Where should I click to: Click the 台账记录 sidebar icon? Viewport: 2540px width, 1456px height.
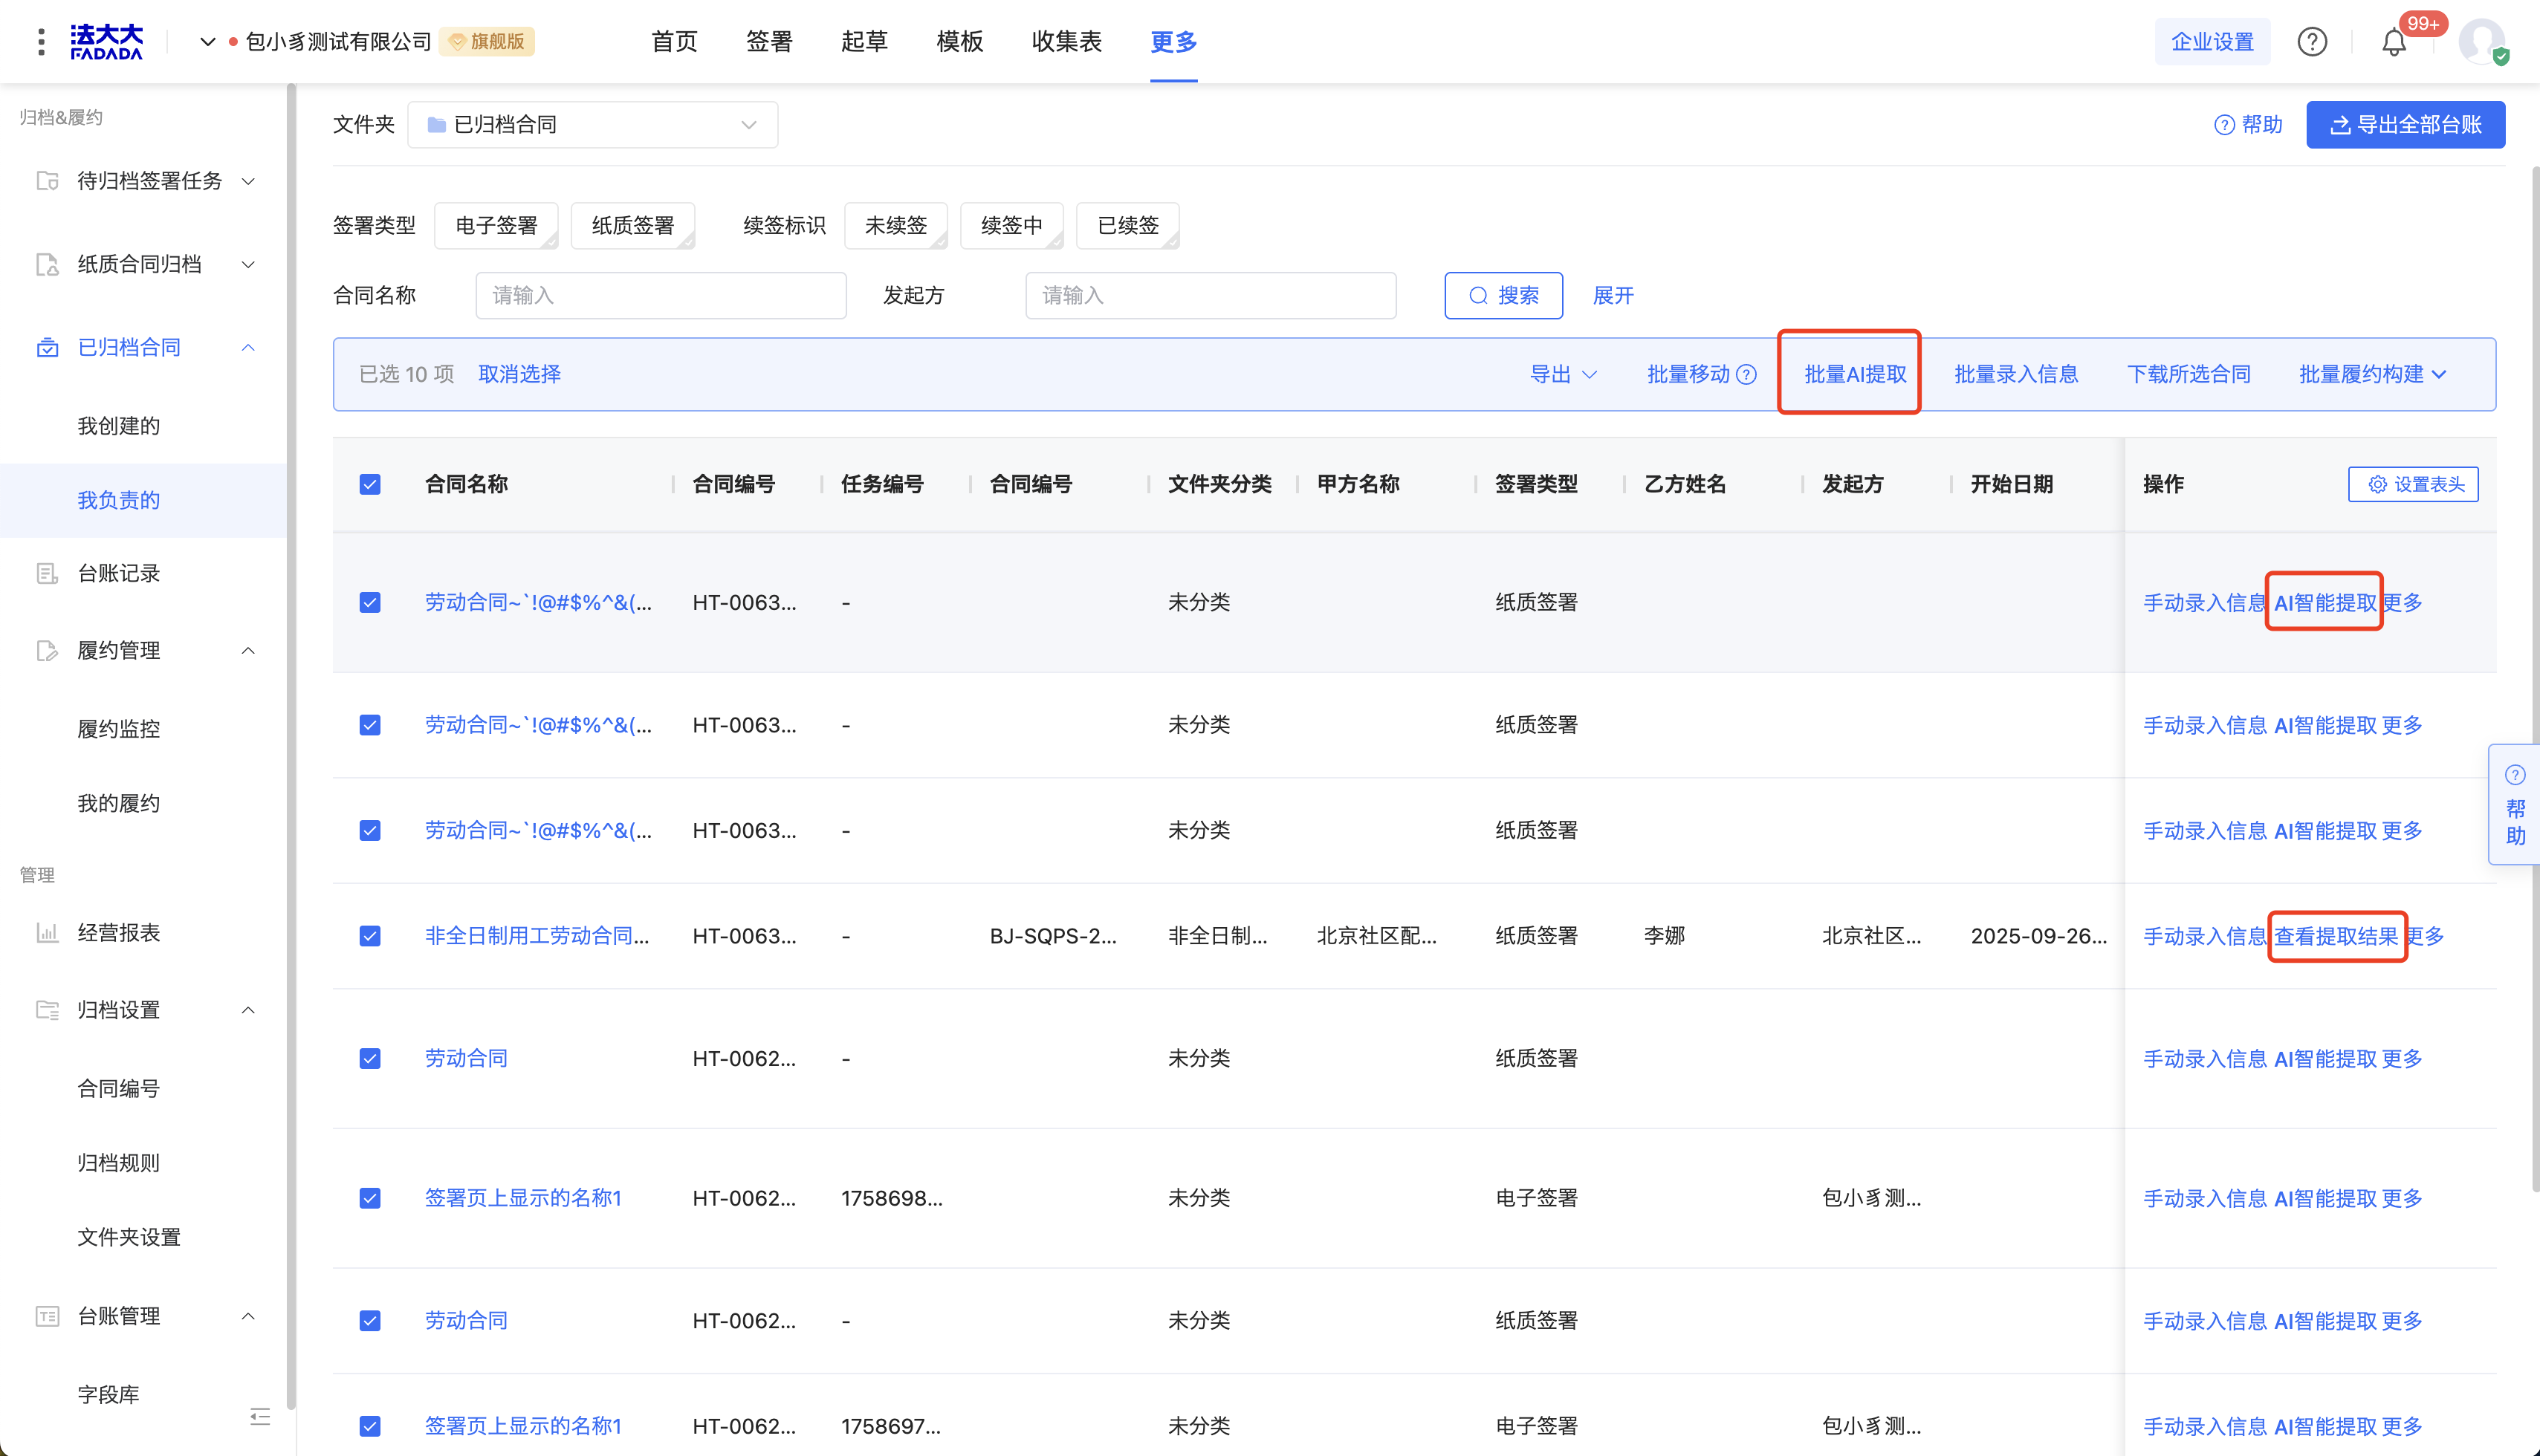[x=47, y=573]
